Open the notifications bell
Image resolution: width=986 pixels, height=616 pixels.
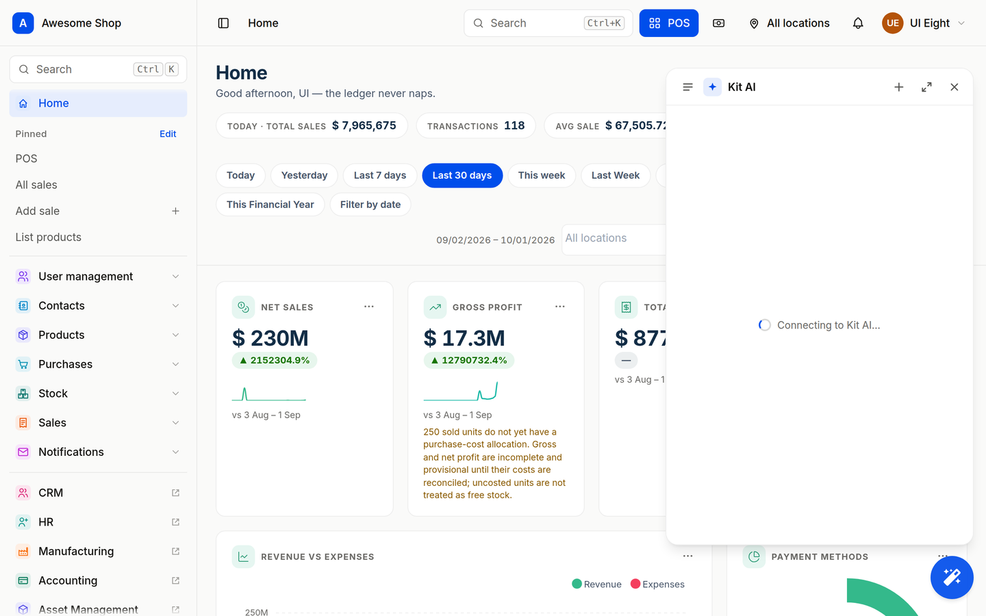click(858, 23)
